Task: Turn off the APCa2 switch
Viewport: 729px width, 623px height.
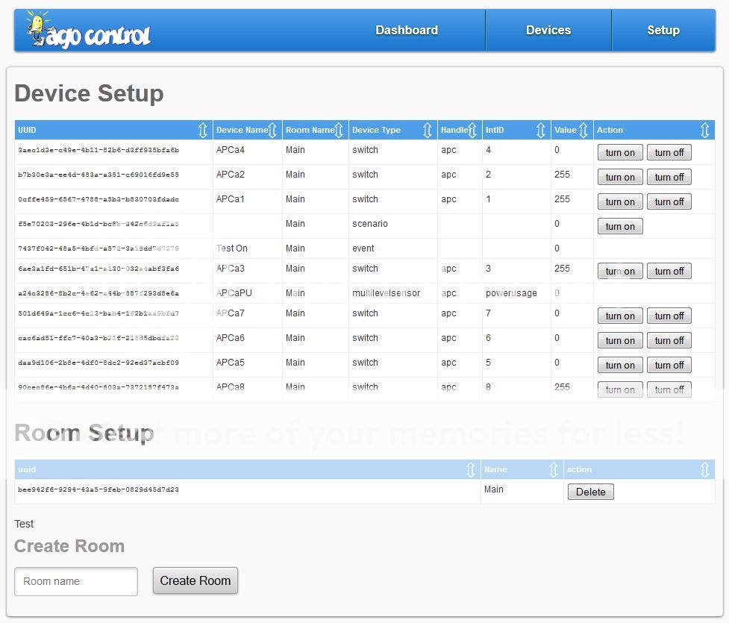Action: click(x=669, y=178)
